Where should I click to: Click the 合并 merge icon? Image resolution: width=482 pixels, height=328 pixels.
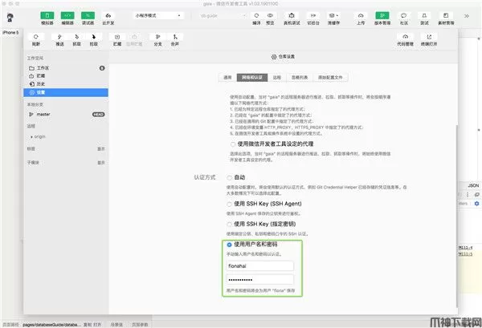(x=175, y=37)
